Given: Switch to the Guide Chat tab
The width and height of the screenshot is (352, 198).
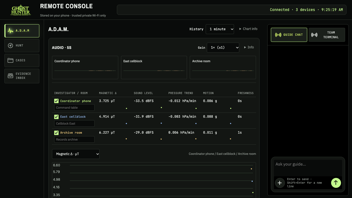Looking at the screenshot, I should 289,35.
